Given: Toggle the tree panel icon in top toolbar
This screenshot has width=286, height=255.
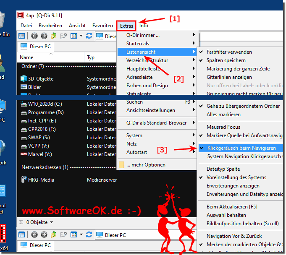Looking at the screenshot, I should point(22,36).
